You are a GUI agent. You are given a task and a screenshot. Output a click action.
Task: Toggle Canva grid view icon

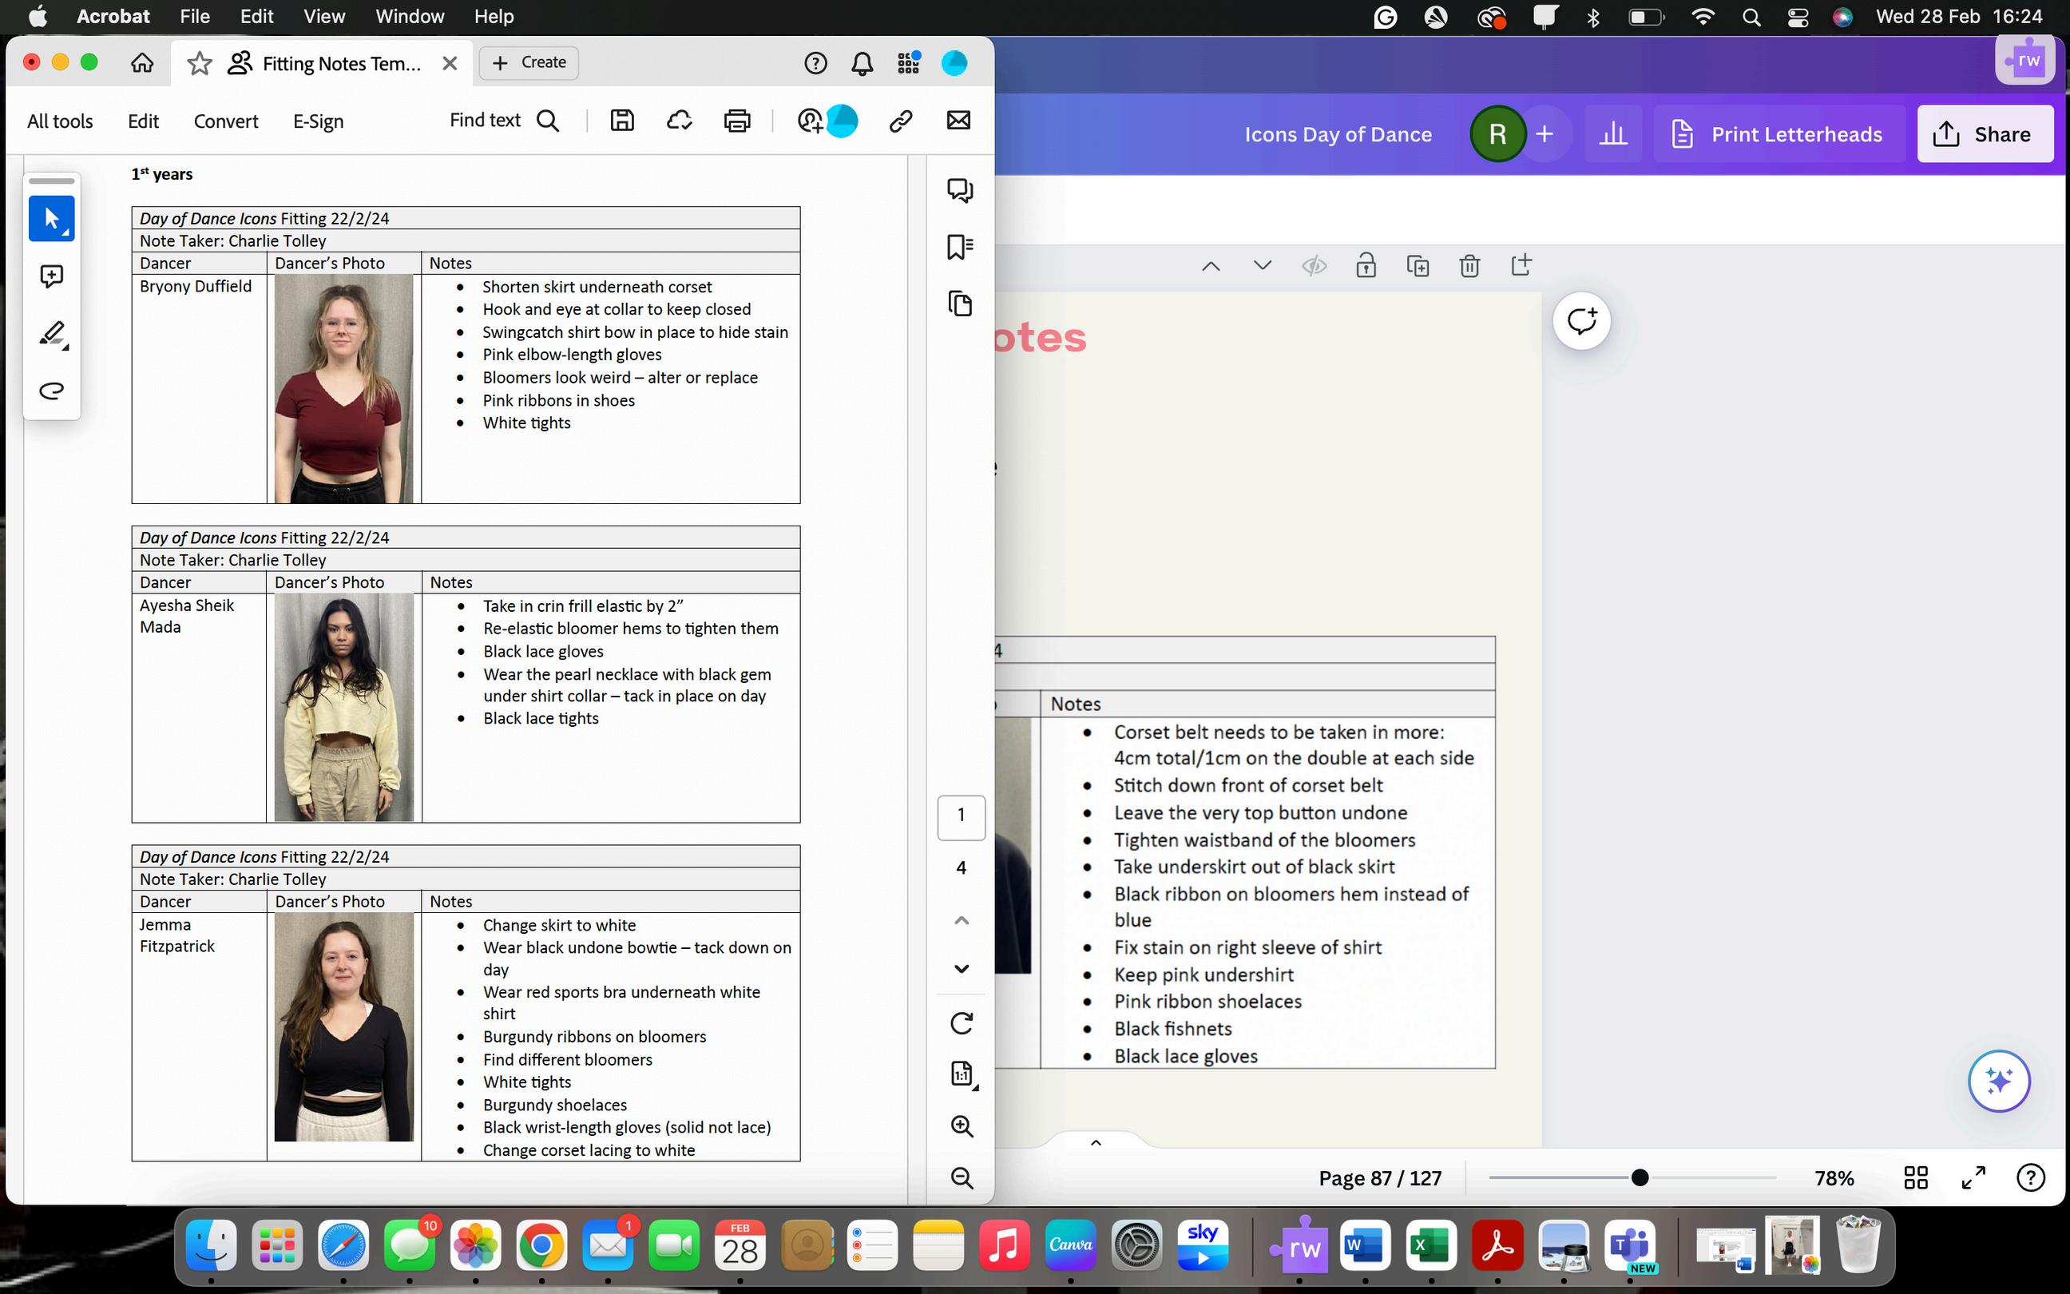[x=1916, y=1178]
